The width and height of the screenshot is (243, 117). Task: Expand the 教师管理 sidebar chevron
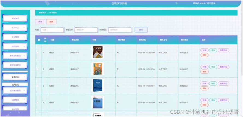pyautogui.click(x=24, y=46)
